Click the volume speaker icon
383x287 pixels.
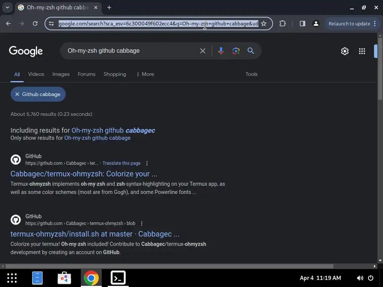(x=360, y=278)
